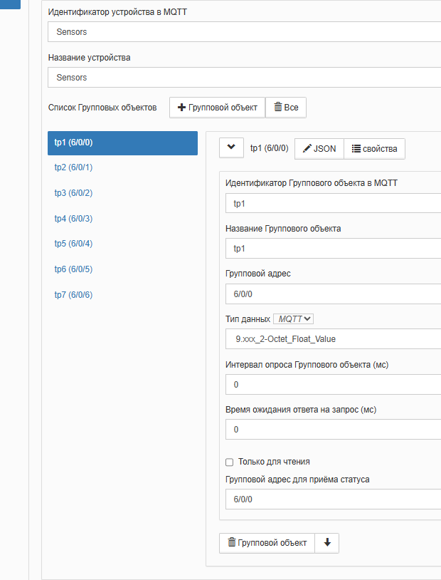Open the MQTT data type dropdown
Viewport: 441px width, 580px height.
[x=294, y=319]
